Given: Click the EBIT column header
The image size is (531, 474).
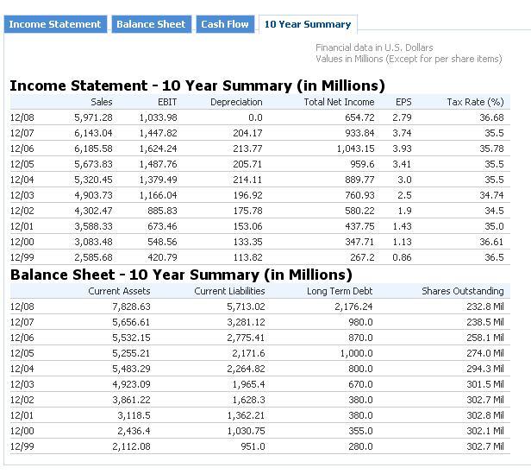Looking at the screenshot, I should point(167,102).
